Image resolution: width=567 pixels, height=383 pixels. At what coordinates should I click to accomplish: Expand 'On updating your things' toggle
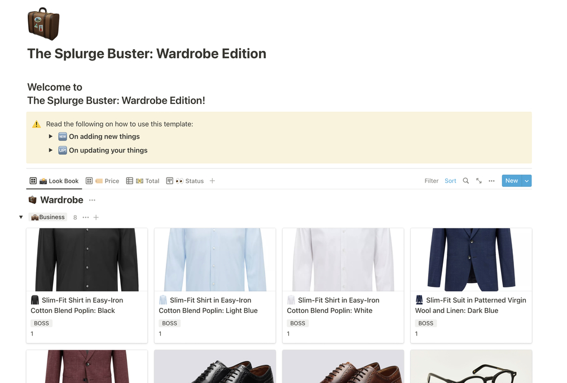coord(51,150)
